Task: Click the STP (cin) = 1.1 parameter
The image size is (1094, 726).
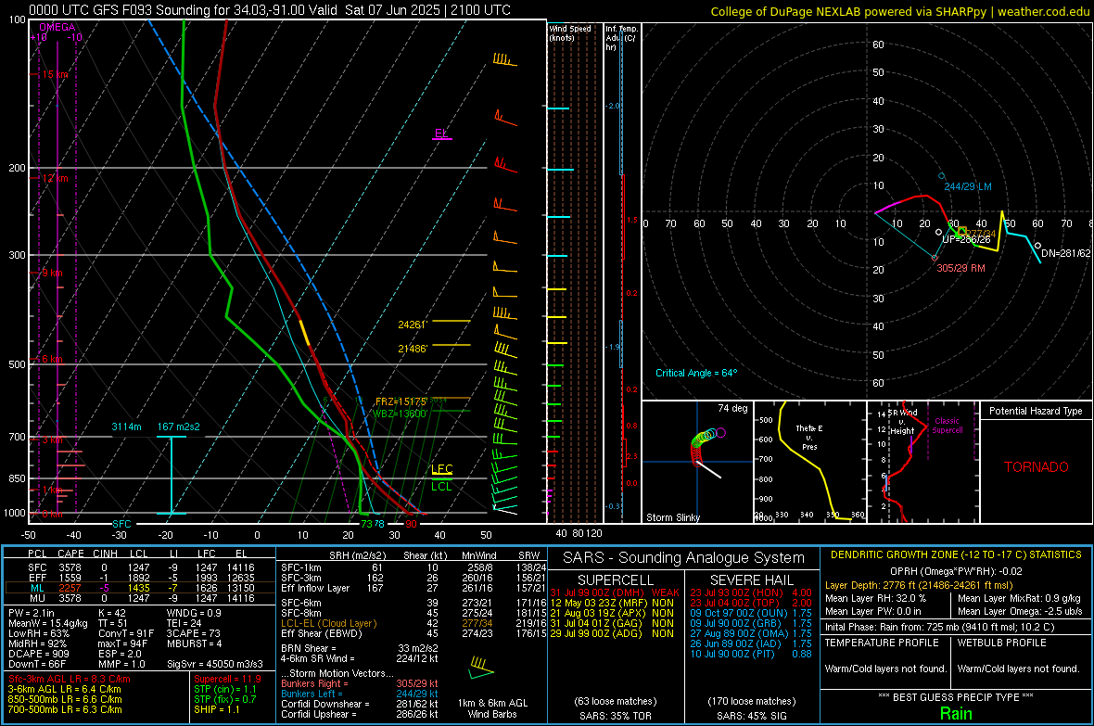Action: click(224, 689)
